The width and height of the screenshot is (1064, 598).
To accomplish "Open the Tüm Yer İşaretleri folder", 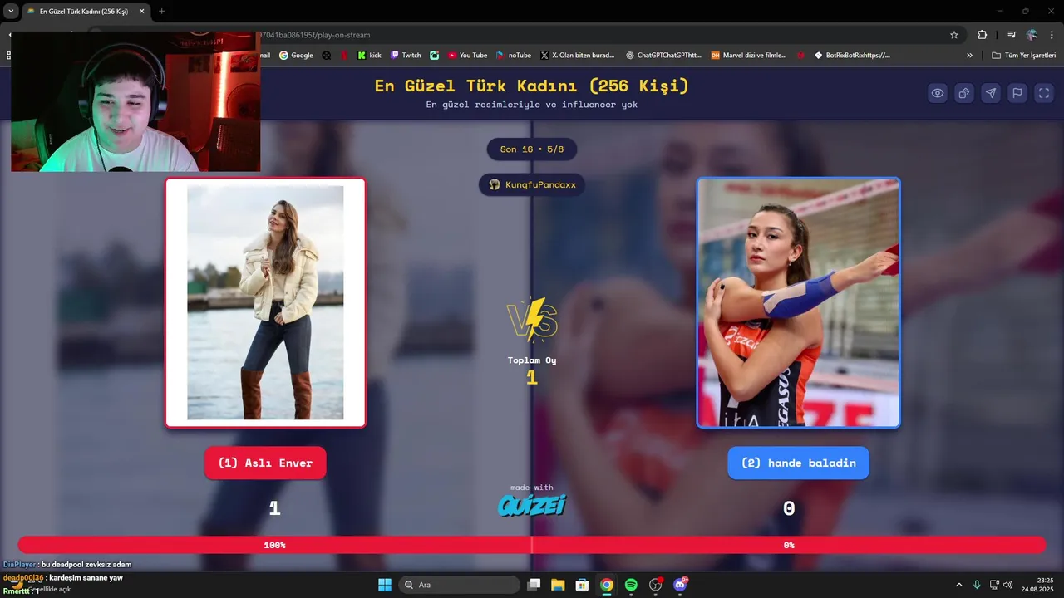I will pos(1023,56).
